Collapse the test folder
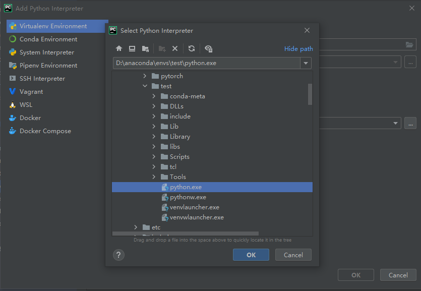 click(145, 86)
